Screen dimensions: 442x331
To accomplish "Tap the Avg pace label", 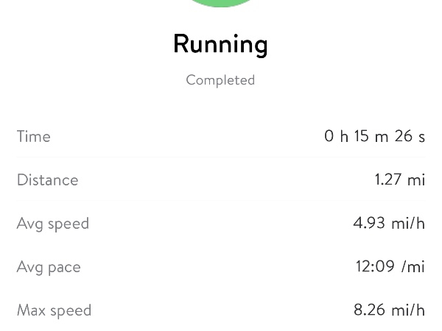I will (49, 267).
